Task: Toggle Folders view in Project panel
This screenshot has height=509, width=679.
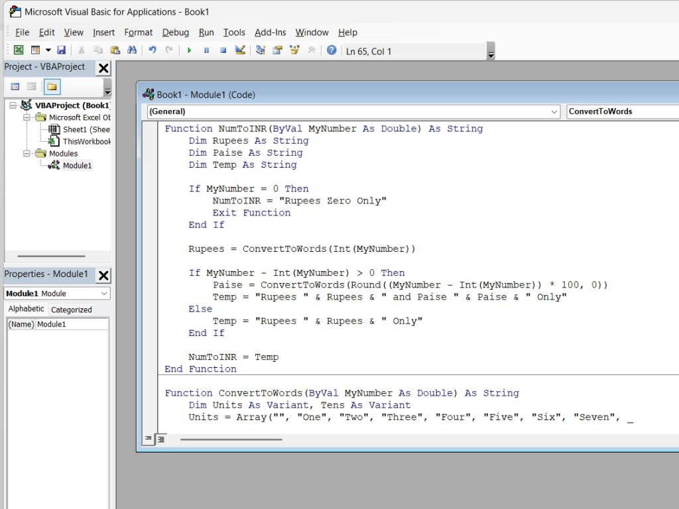Action: coord(52,87)
